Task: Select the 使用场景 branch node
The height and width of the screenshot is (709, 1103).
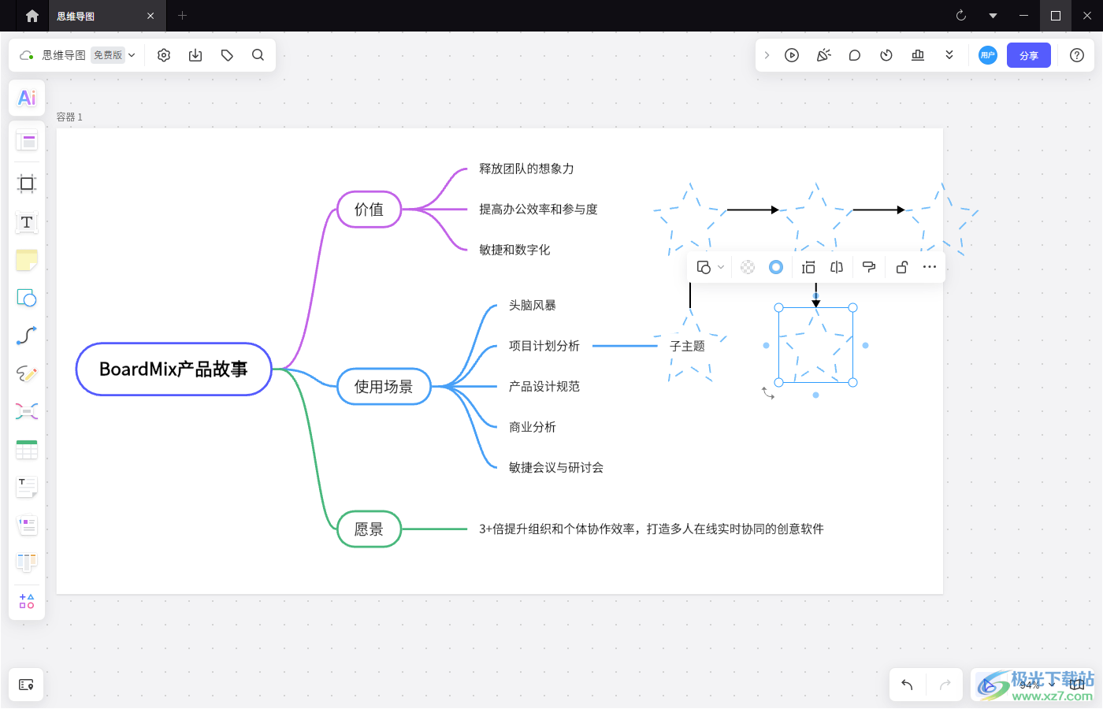Action: click(x=384, y=387)
